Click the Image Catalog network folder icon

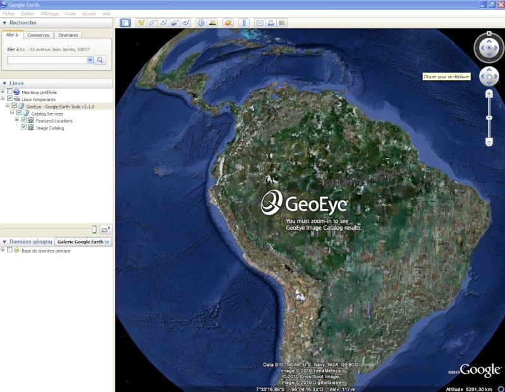pos(31,128)
